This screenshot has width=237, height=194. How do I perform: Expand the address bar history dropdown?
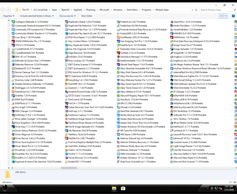[192, 10]
